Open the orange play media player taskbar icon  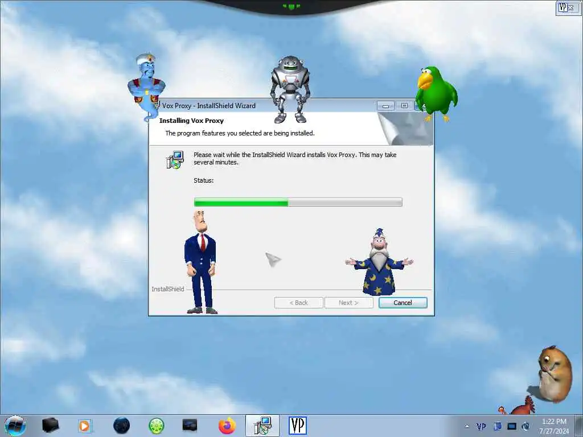pos(84,426)
